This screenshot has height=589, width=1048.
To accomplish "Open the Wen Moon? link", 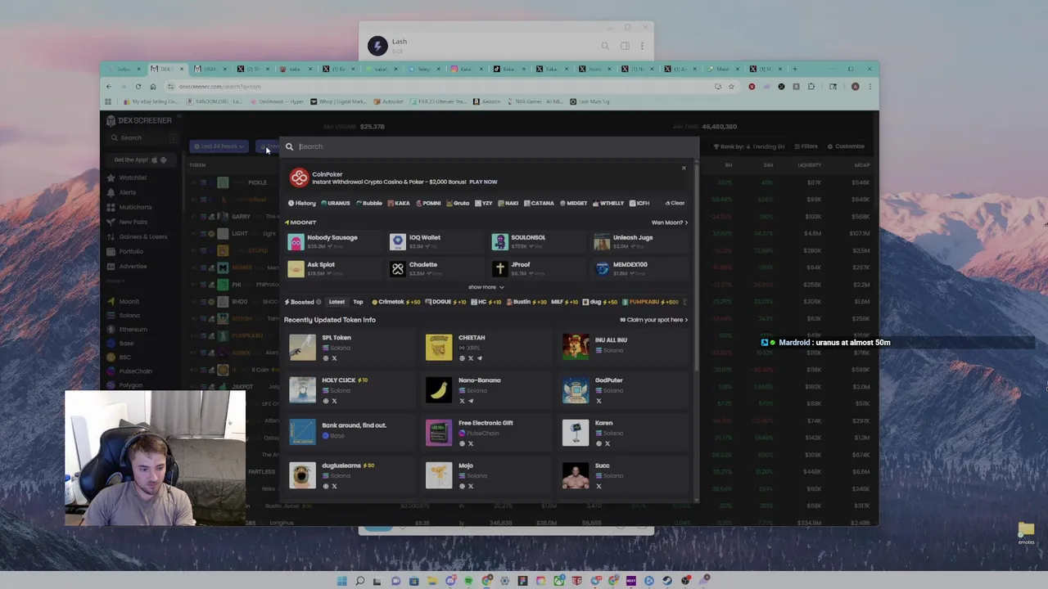I will pos(669,223).
